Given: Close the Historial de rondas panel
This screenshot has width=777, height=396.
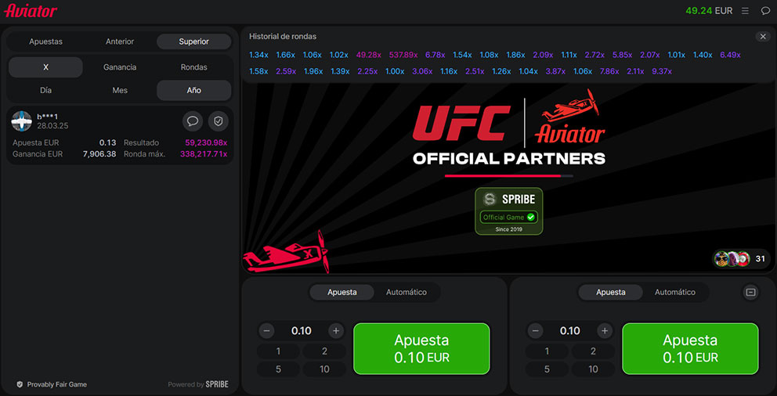Looking at the screenshot, I should click(x=763, y=37).
